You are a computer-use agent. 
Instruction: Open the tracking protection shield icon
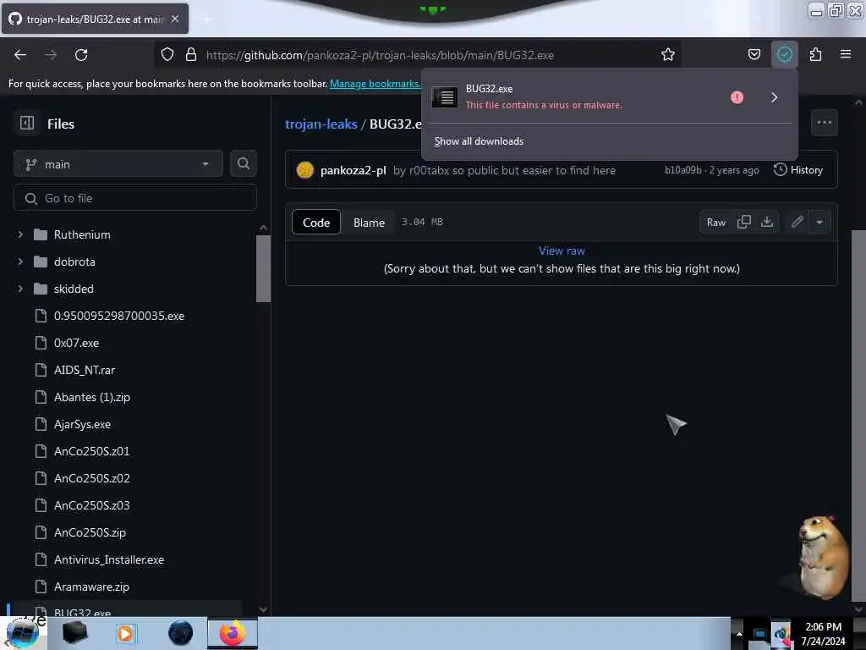[x=167, y=54]
